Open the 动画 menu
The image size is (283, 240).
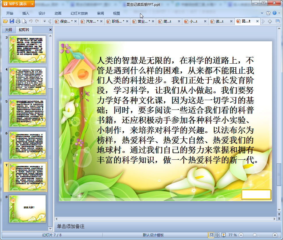[x=58, y=13]
